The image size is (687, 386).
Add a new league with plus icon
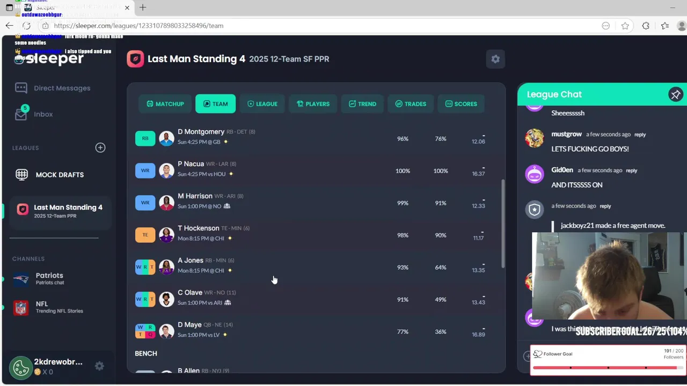100,147
